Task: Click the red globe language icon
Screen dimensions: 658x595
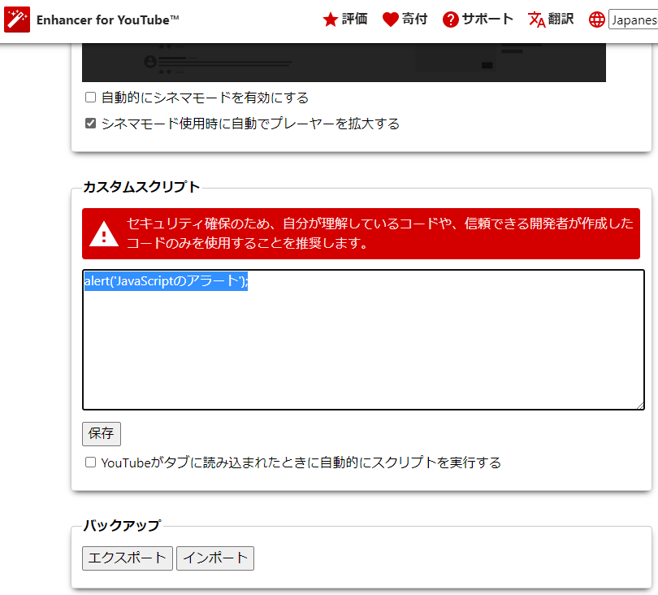Action: tap(596, 20)
